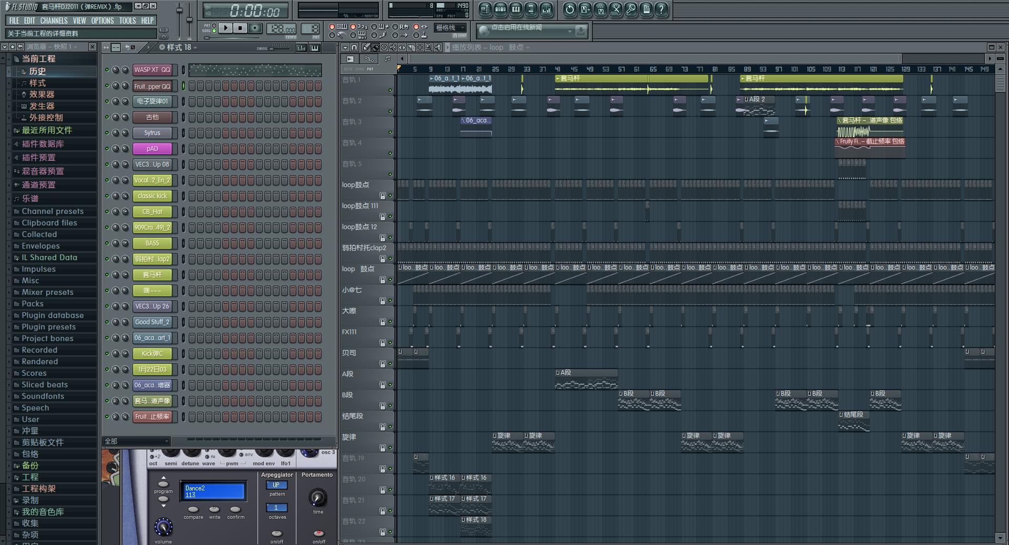Open the Piano Roll window icon
The image size is (1009, 545).
[x=516, y=9]
